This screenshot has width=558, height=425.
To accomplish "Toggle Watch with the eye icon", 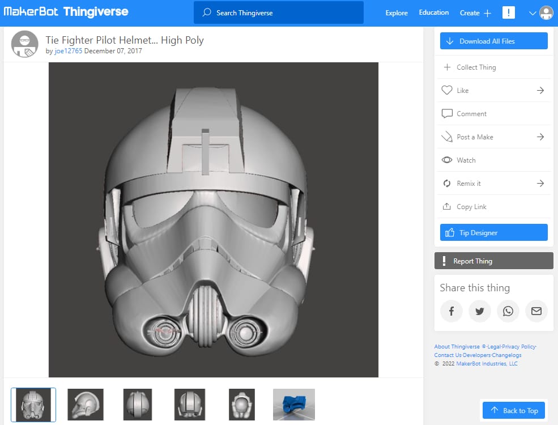I will tap(447, 160).
